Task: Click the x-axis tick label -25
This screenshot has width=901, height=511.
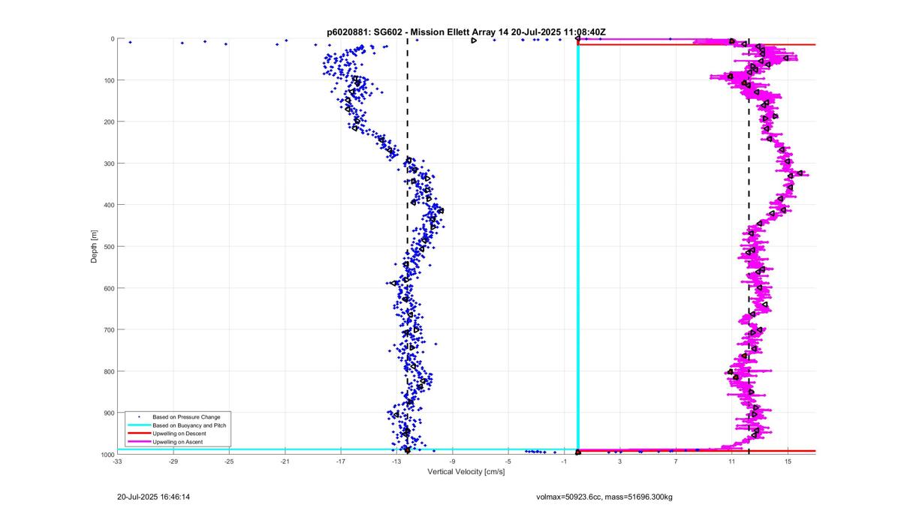Action: [x=229, y=461]
